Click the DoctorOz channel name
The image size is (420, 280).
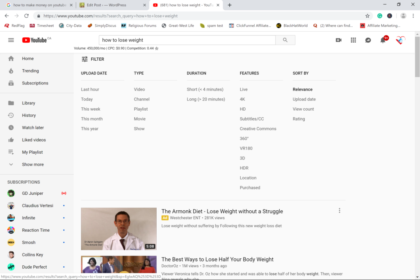(x=169, y=266)
